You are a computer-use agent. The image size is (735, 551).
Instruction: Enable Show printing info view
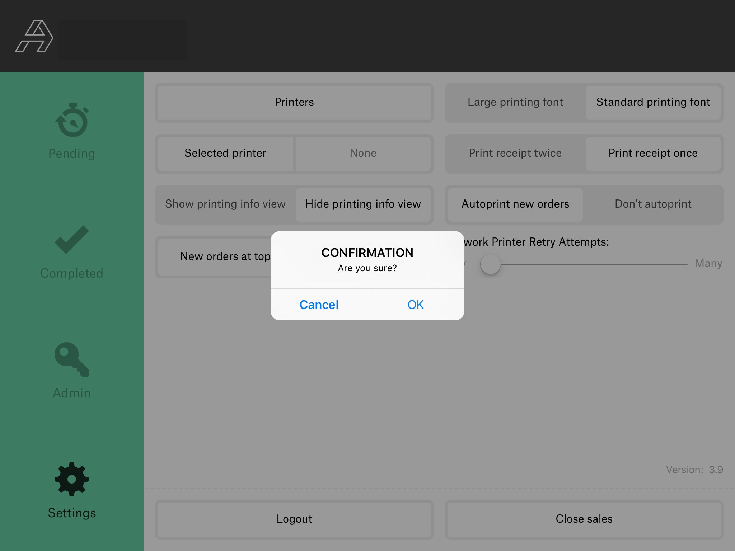[x=225, y=204]
